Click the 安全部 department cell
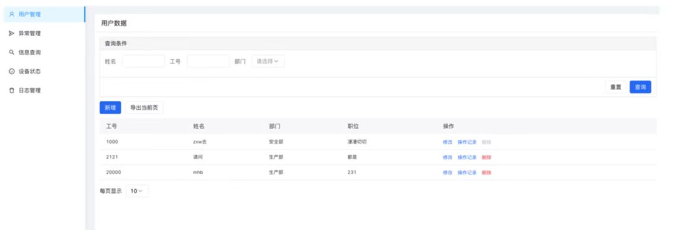Screen dimensions: 673x230 pyautogui.click(x=276, y=142)
